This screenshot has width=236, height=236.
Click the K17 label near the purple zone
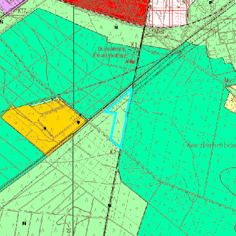(22, 11)
